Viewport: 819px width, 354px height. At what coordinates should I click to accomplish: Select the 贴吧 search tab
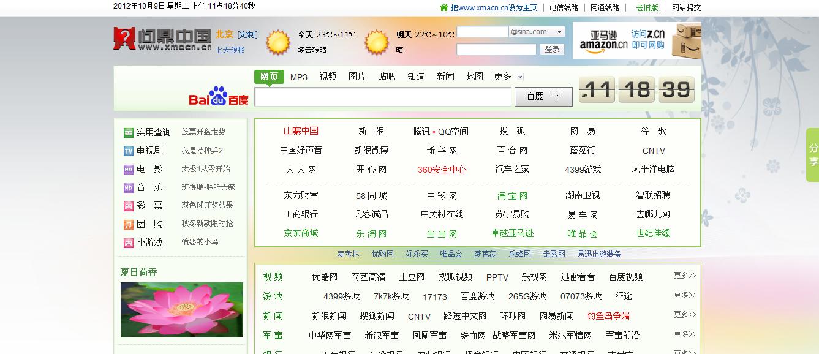(x=387, y=77)
